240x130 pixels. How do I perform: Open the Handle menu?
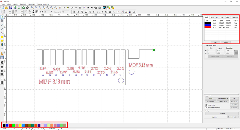pos(31,4)
